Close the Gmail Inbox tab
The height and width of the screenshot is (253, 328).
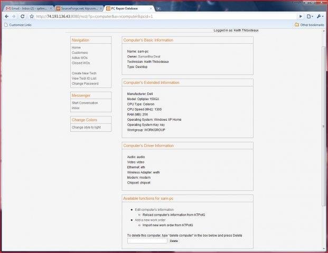click(x=51, y=8)
